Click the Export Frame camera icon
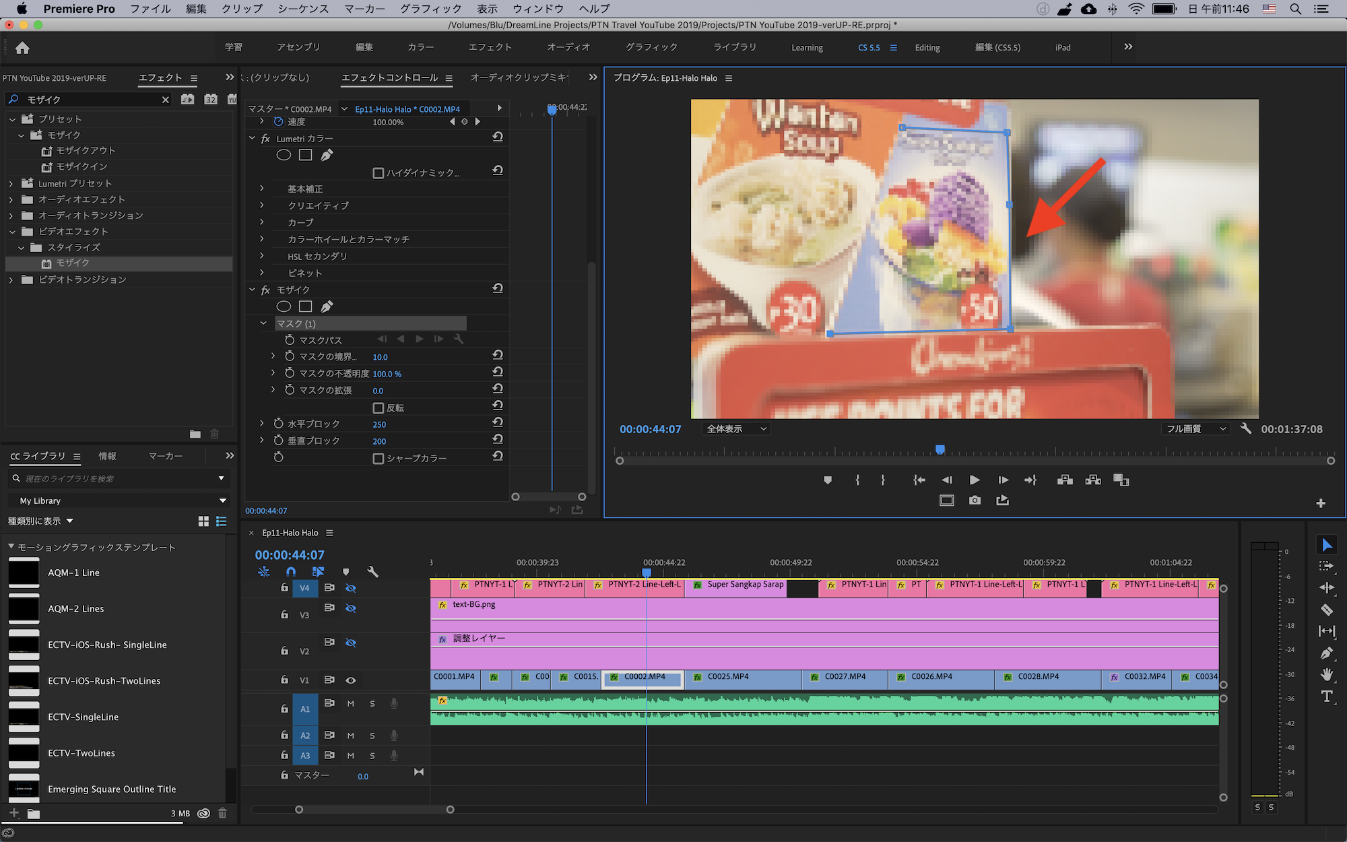1347x842 pixels. tap(975, 500)
